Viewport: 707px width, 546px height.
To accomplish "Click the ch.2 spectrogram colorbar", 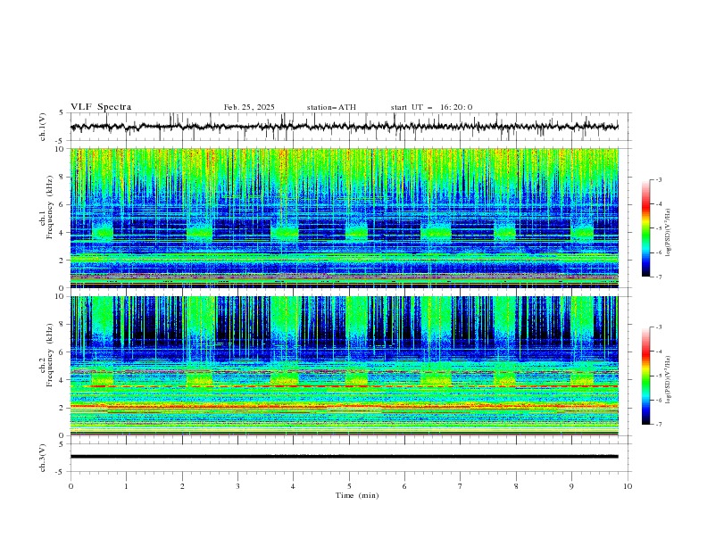I will (x=645, y=376).
